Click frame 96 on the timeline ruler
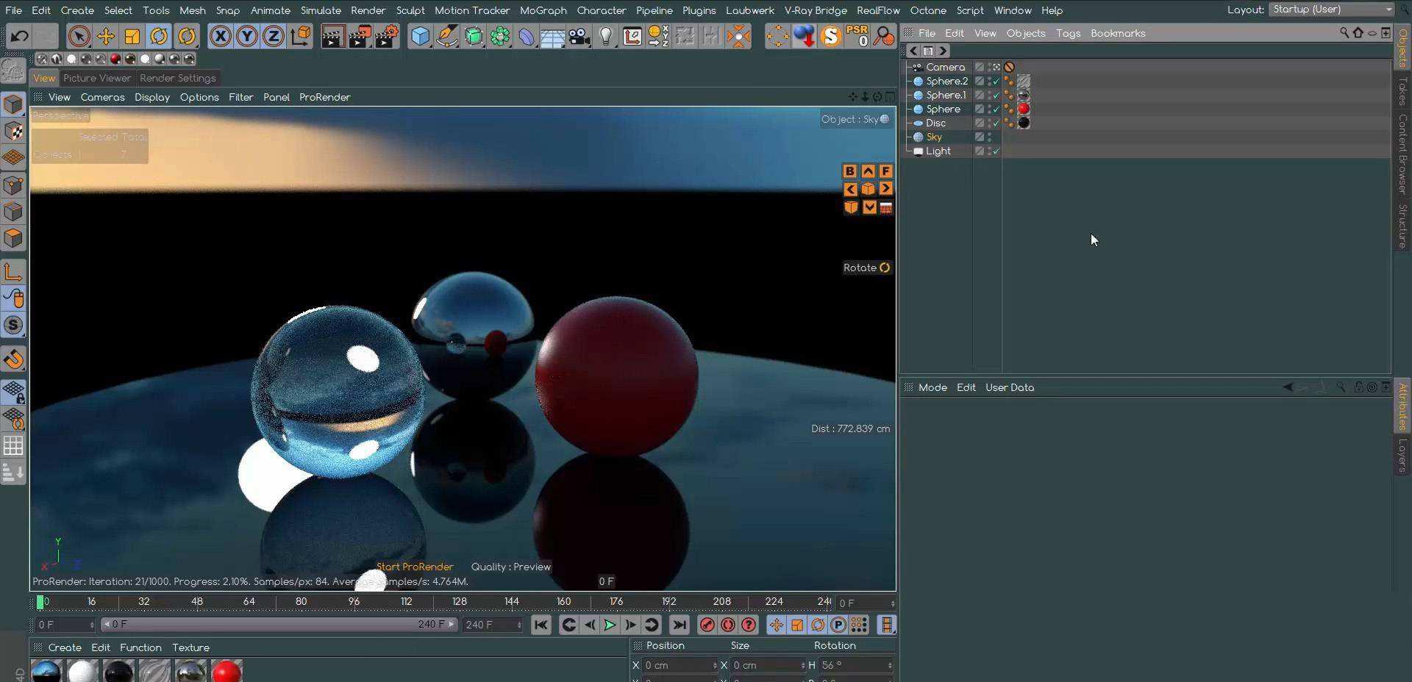Viewport: 1412px width, 682px height. (354, 601)
